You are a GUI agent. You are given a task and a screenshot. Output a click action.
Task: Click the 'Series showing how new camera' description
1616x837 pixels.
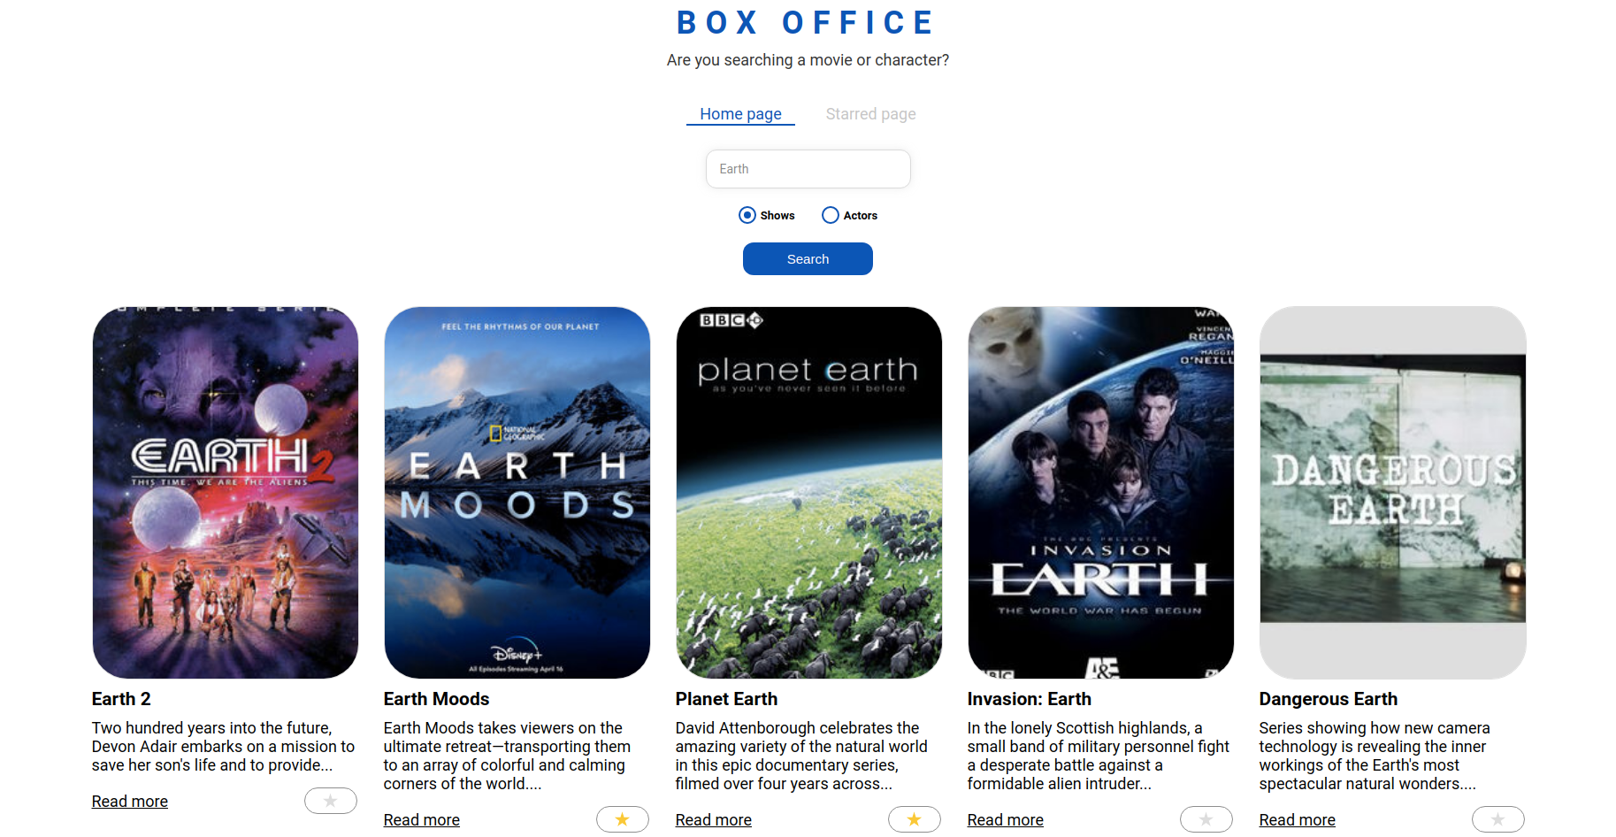(1375, 756)
